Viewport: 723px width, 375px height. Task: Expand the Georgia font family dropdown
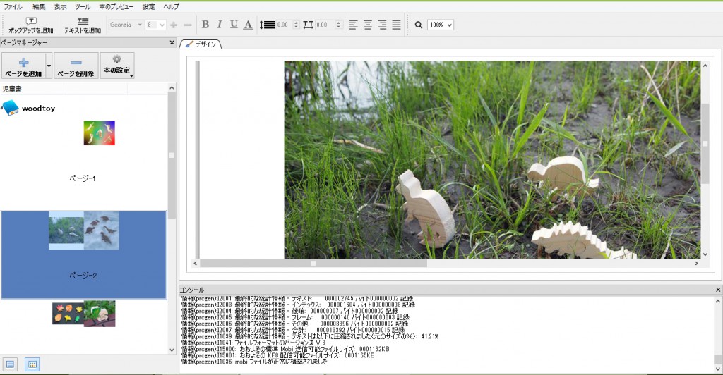(126, 25)
